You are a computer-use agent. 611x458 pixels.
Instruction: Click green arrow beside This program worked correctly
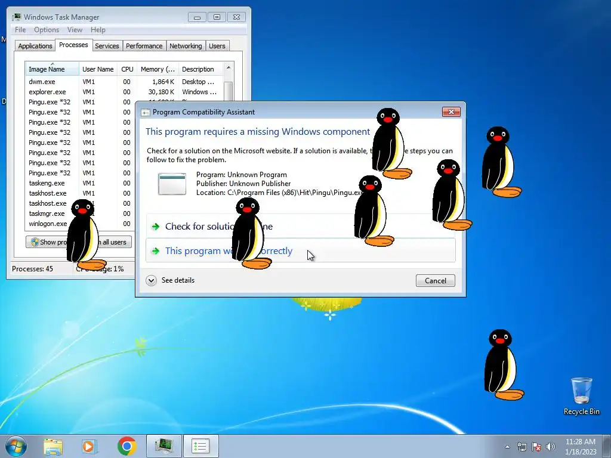pos(156,251)
